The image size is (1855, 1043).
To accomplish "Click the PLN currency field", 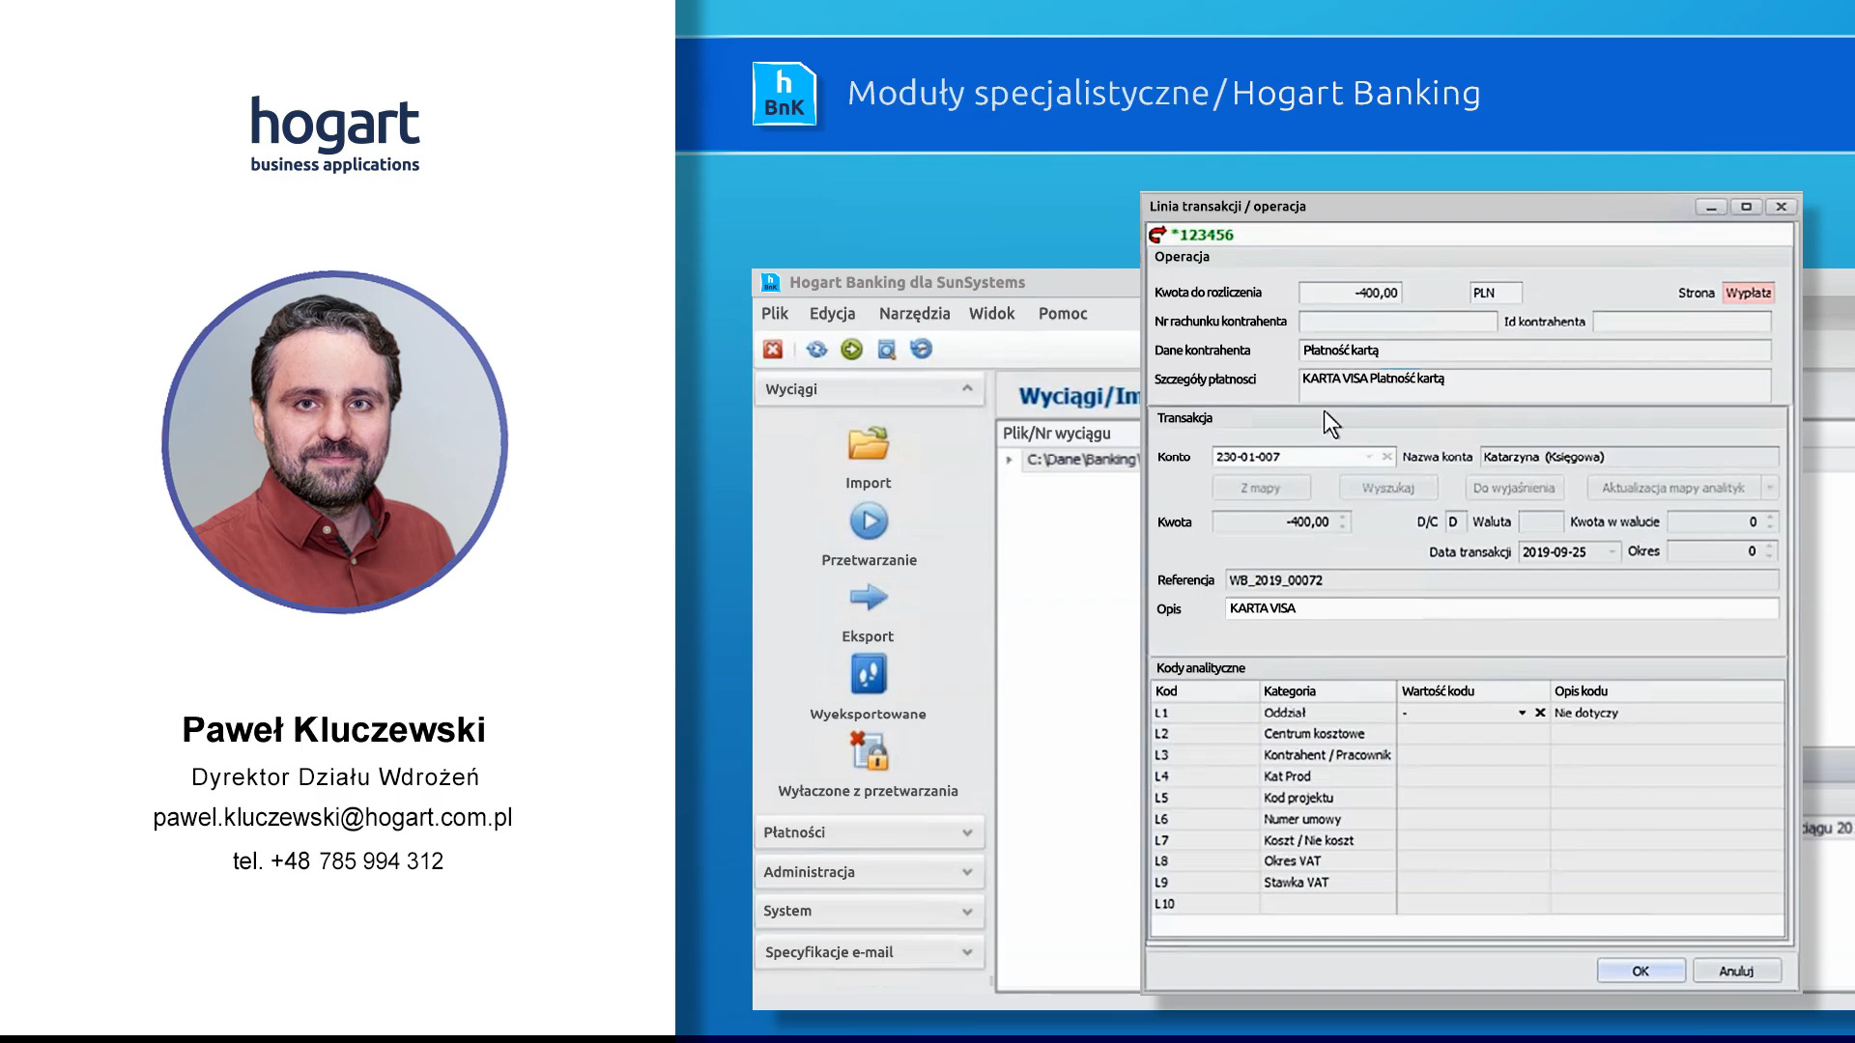I will [1496, 293].
